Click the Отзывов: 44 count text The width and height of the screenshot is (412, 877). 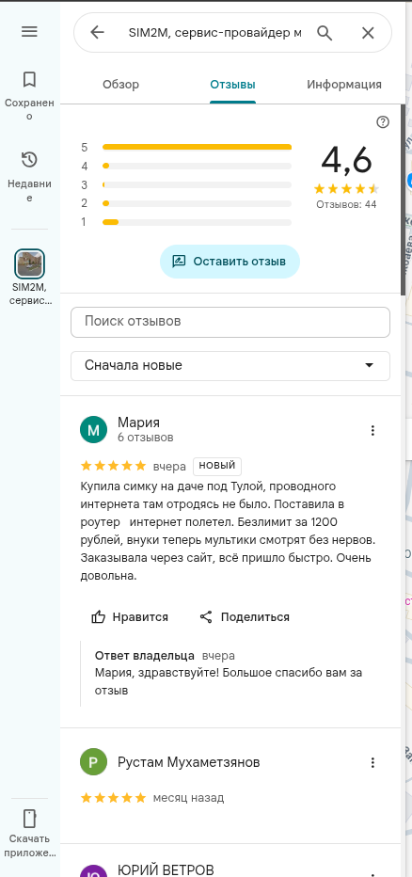(x=346, y=205)
